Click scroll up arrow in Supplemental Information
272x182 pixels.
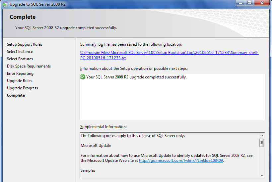point(262,135)
